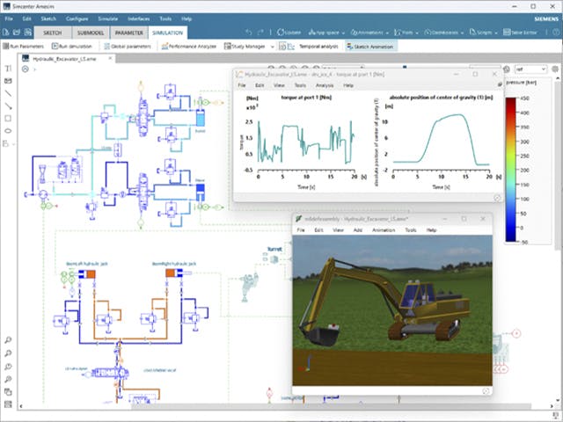Click the torque at port 1 plot
This screenshot has width=563, height=422.
coord(305,142)
